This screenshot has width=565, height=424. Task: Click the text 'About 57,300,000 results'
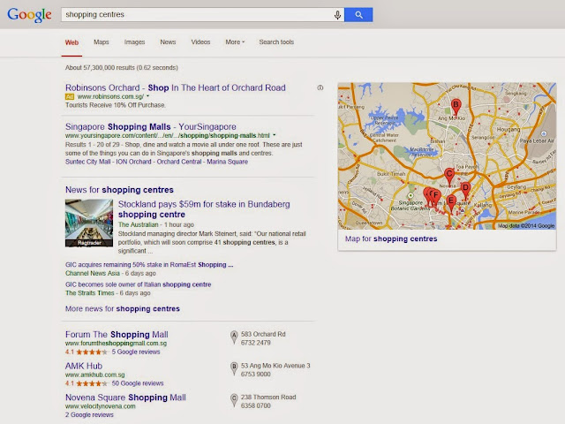tap(99, 68)
